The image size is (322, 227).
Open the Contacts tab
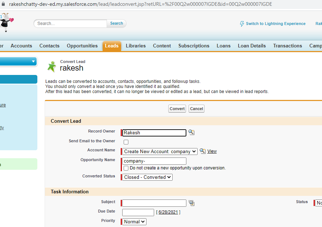(49, 46)
